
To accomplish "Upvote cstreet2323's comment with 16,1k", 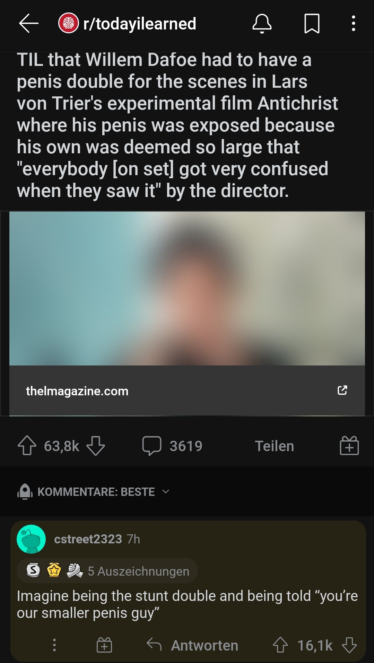I will 280,645.
